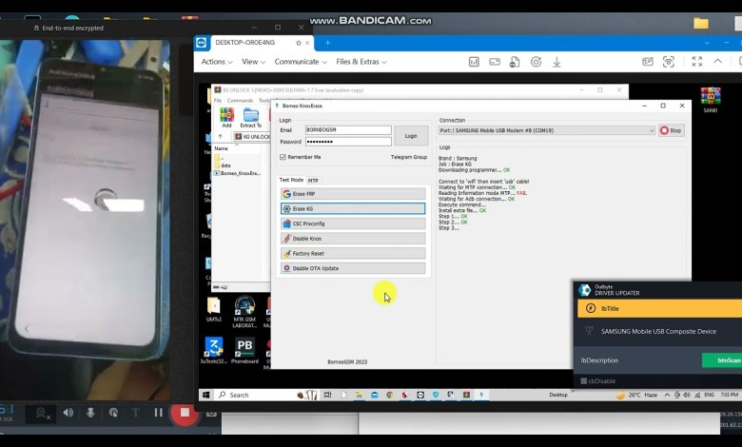This screenshot has height=447, width=742.
Task: Toggle cbDisable checkbox in Driver Updater
Action: 584,380
